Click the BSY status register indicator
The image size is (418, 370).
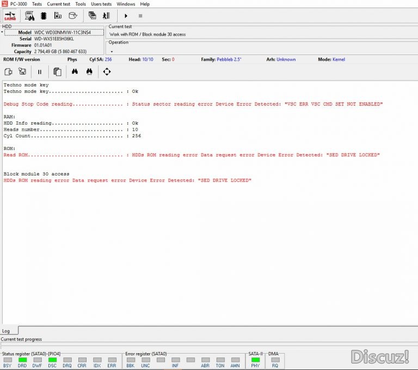coord(7,360)
